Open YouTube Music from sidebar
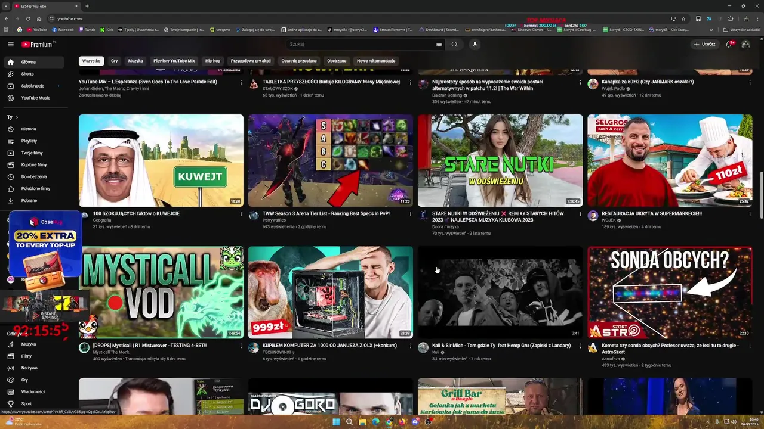 (x=33, y=98)
